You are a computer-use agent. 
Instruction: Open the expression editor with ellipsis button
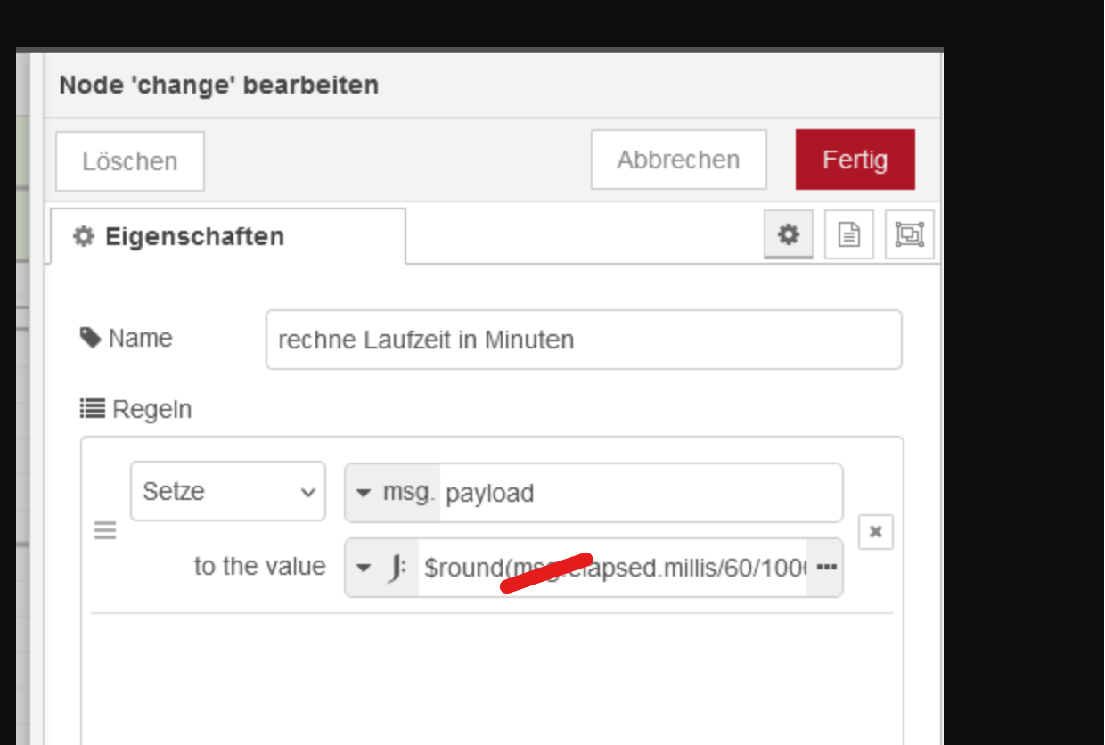[826, 568]
